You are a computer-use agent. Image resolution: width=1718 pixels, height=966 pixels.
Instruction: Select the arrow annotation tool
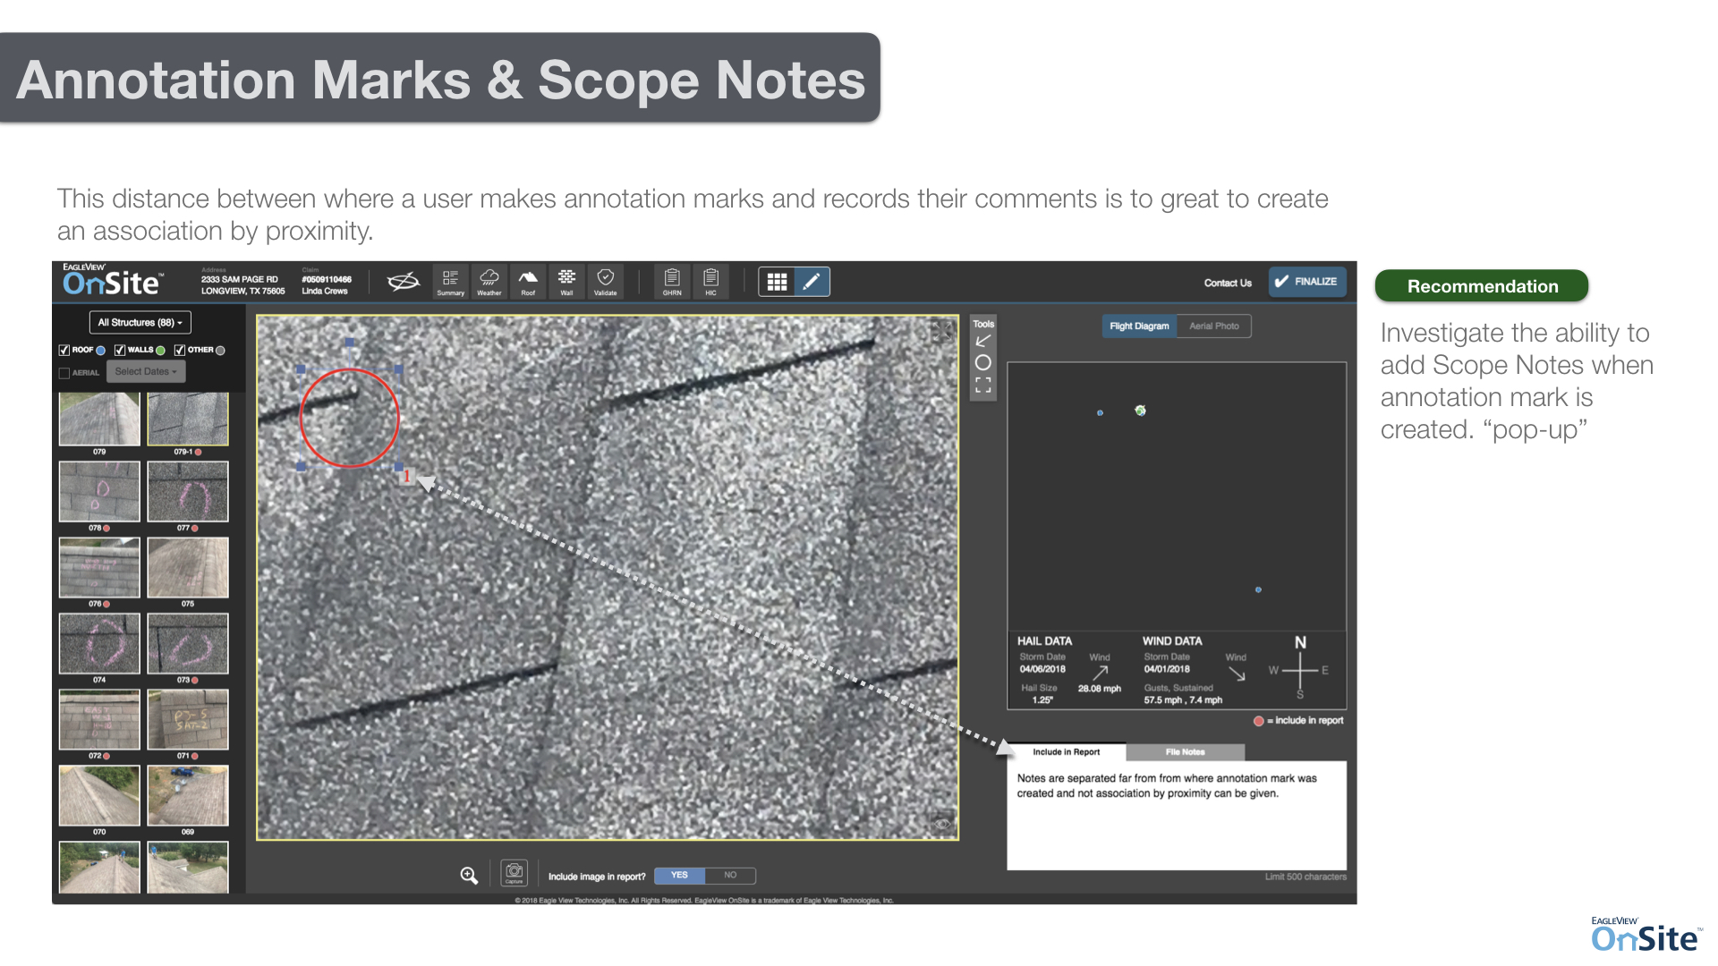point(982,342)
